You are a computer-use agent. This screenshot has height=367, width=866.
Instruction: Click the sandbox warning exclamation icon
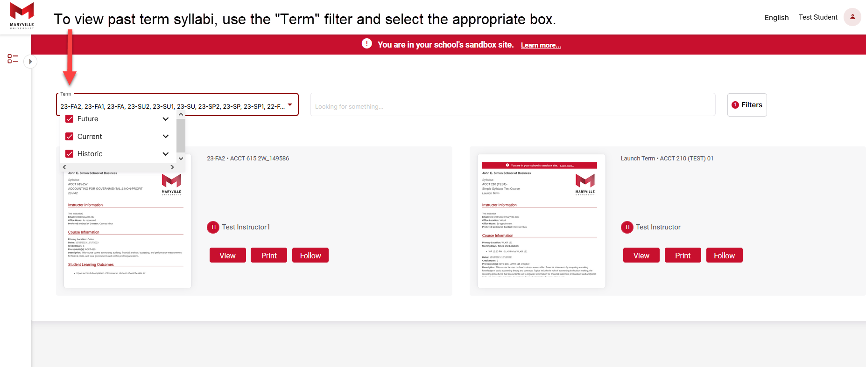[x=367, y=43]
